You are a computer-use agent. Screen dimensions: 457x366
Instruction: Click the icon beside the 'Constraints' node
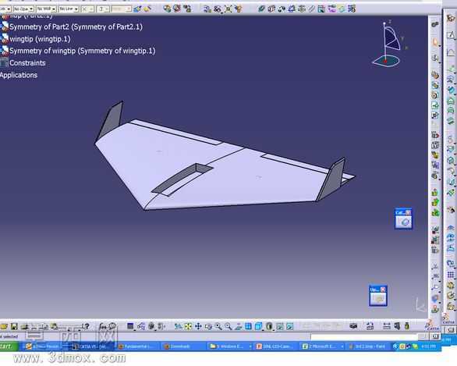pos(5,63)
